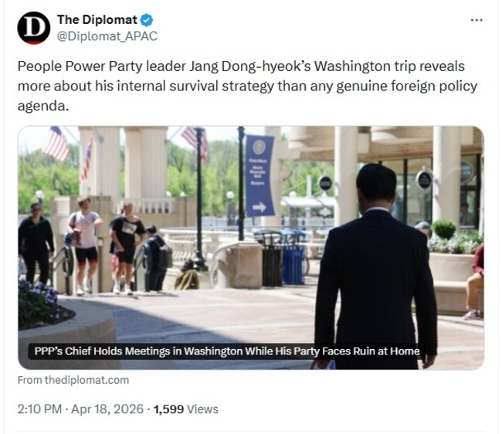Click the 2:10 PM timestamp
The image size is (502, 434).
39,409
